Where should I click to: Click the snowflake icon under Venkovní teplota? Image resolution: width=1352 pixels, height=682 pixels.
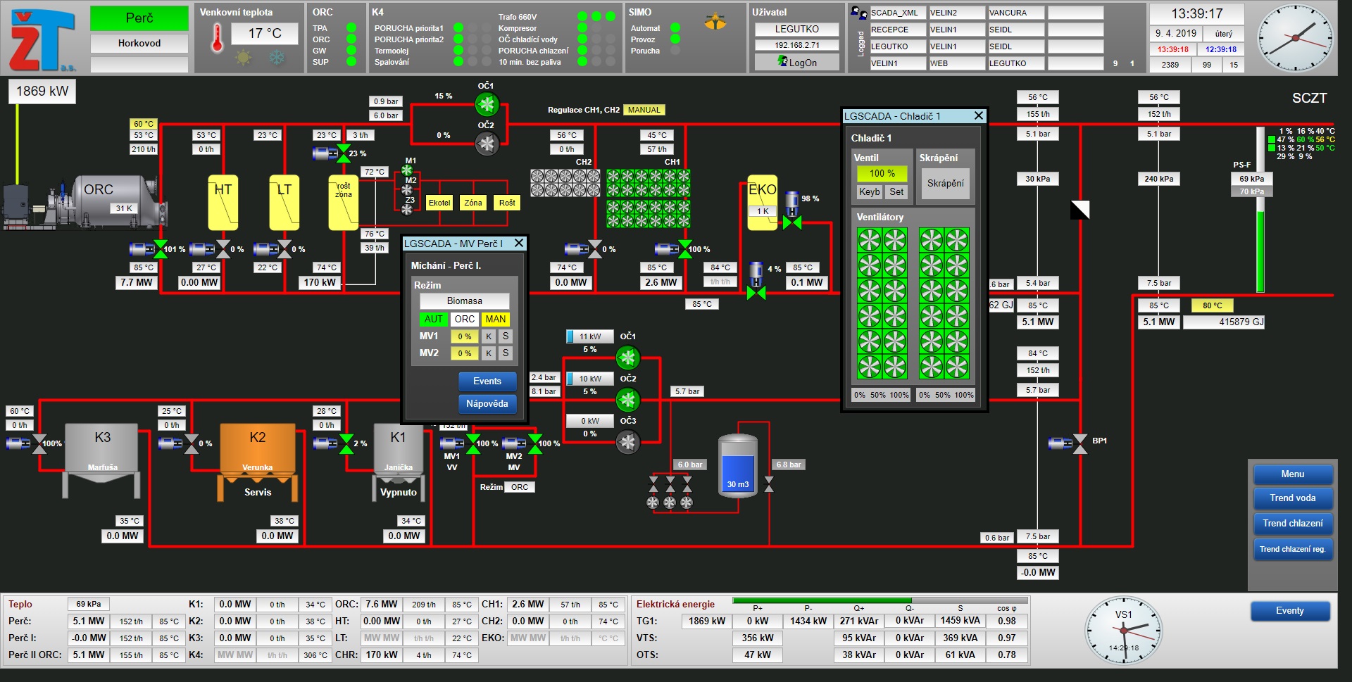point(277,58)
